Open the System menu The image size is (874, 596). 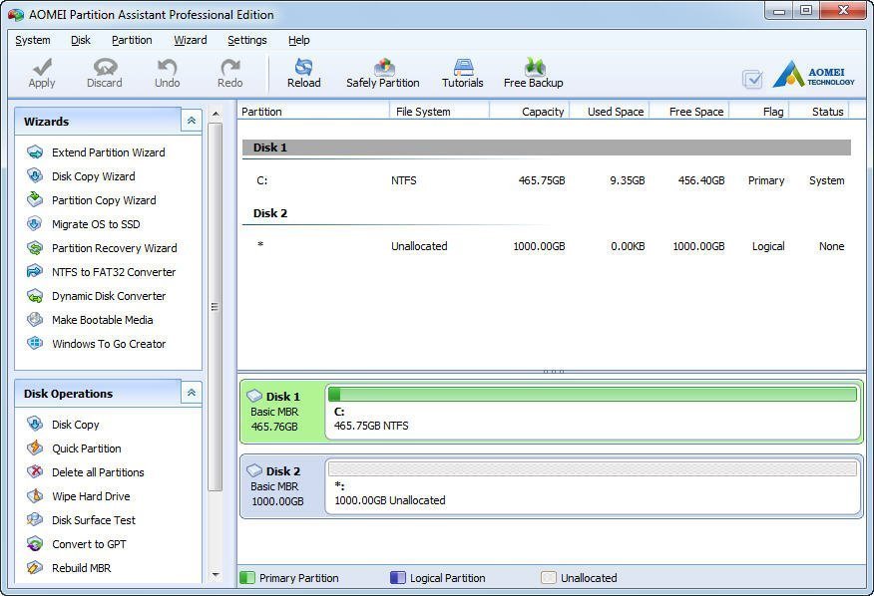pos(32,40)
